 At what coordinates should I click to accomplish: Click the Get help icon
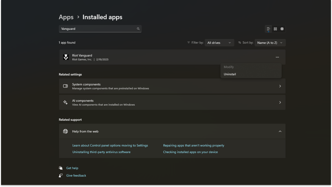(x=61, y=168)
